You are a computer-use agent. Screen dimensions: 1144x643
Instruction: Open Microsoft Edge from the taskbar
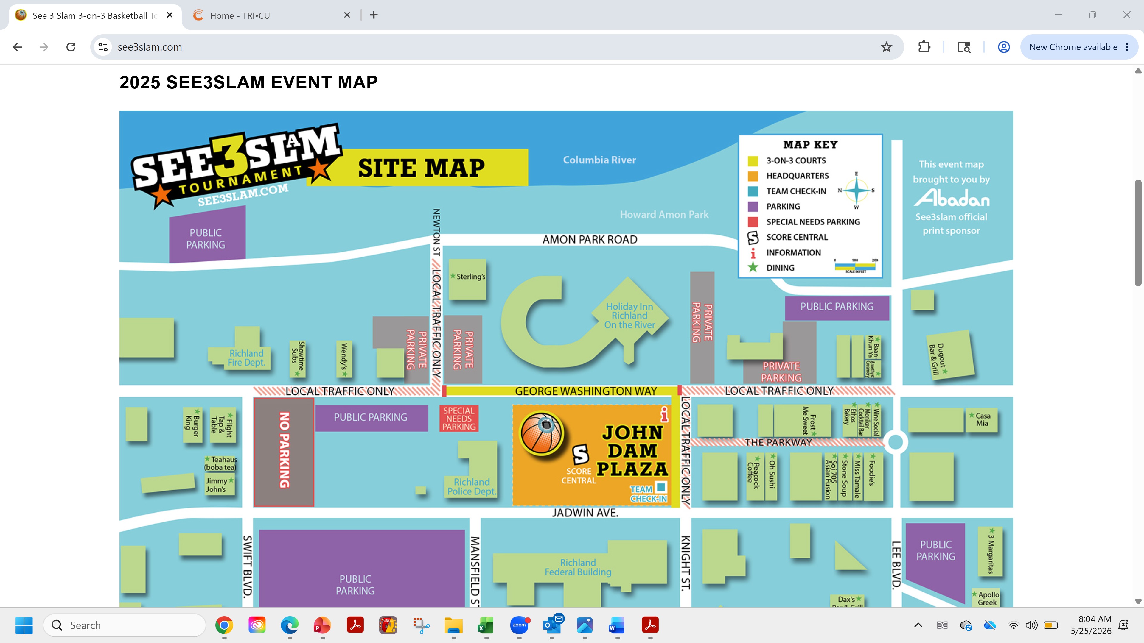click(x=290, y=625)
